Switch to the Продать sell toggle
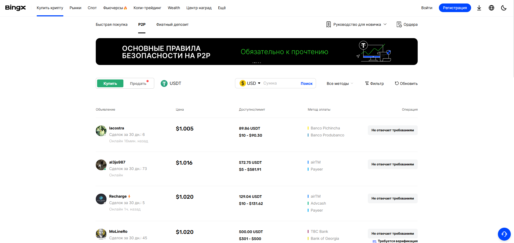Image resolution: width=514 pixels, height=243 pixels. click(138, 84)
